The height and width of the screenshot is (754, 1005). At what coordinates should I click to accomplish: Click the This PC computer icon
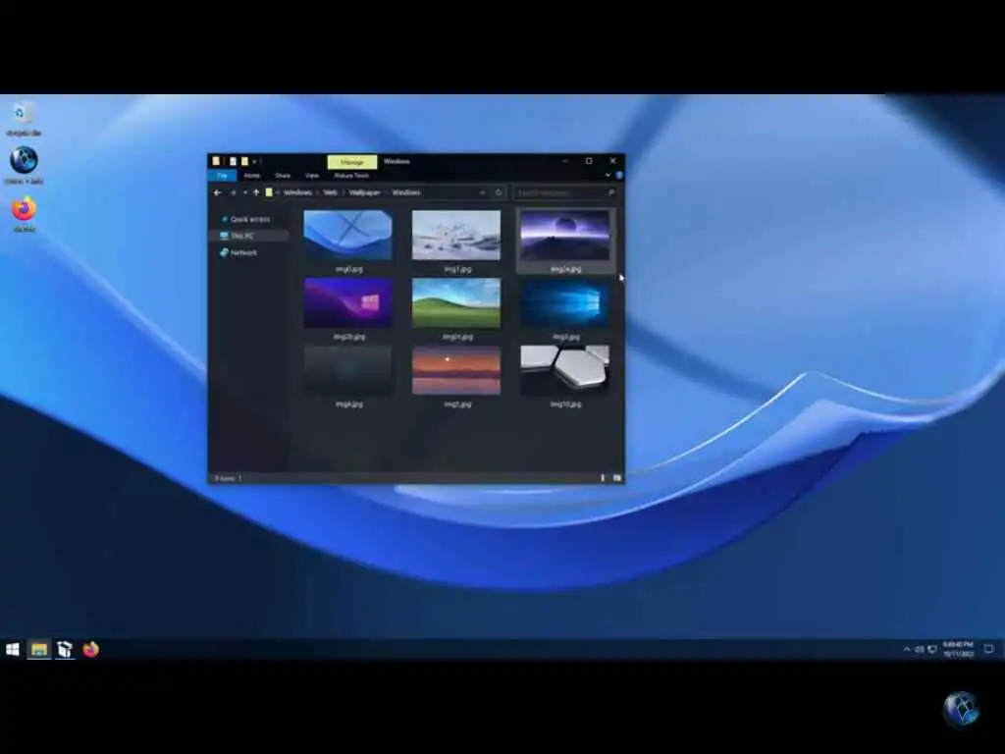coord(224,236)
